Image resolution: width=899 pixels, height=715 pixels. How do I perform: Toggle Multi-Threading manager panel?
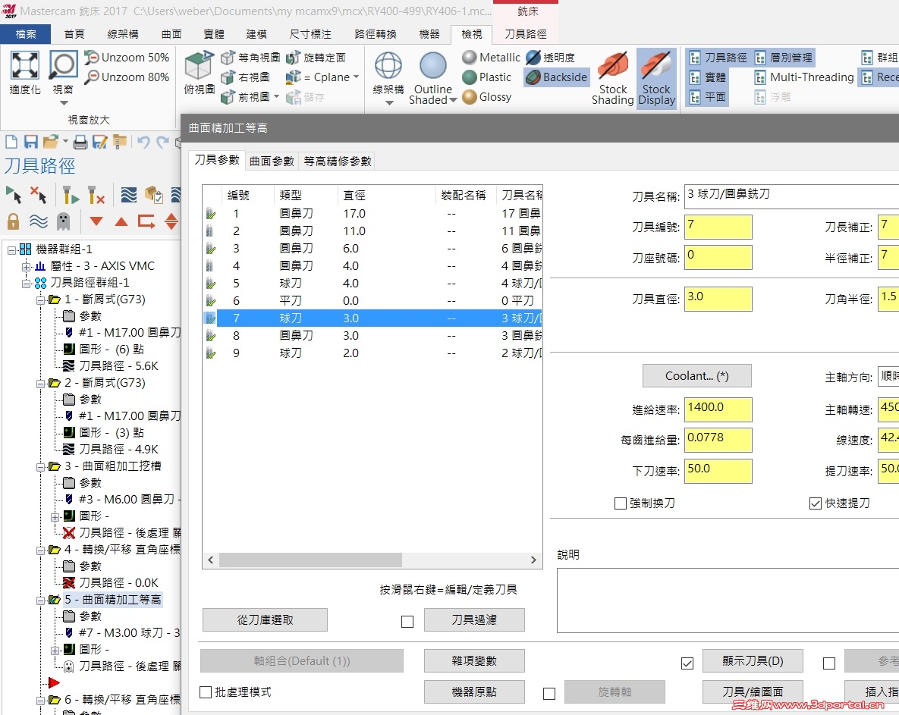[x=804, y=77]
